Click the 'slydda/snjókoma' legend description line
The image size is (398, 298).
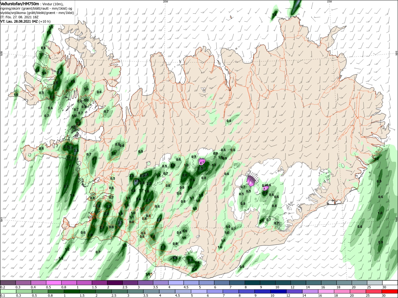37,13
